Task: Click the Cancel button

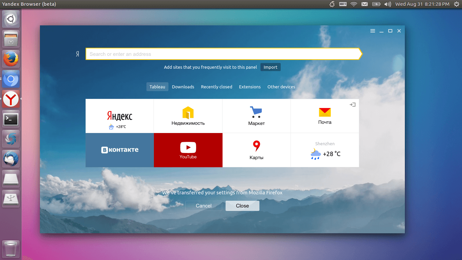Action: (x=204, y=206)
